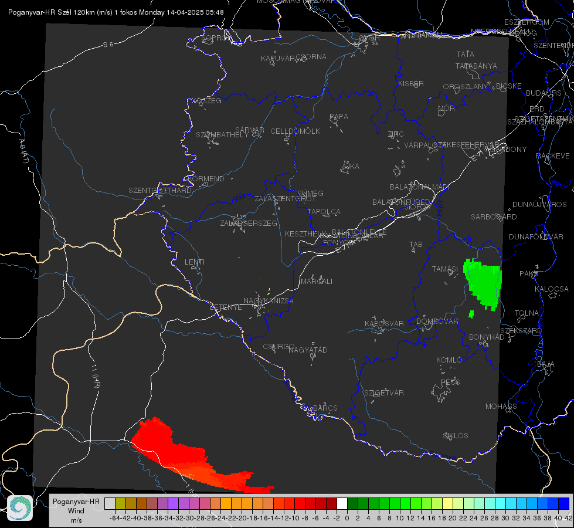Image resolution: width=574 pixels, height=528 pixels.
Task: Click the TAMASI city label
Action: click(x=445, y=269)
